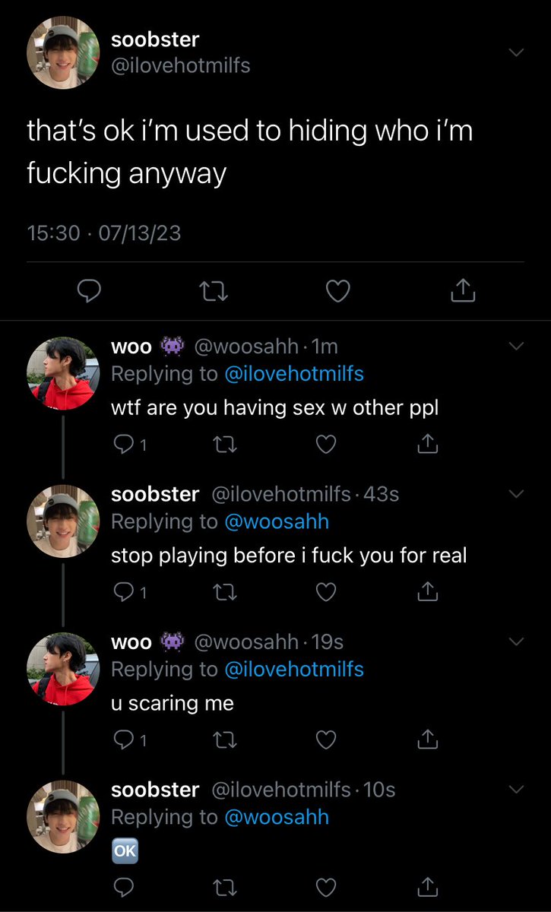The image size is (551, 912).
Task: Reply to soobster's main tweet
Action: [90, 290]
